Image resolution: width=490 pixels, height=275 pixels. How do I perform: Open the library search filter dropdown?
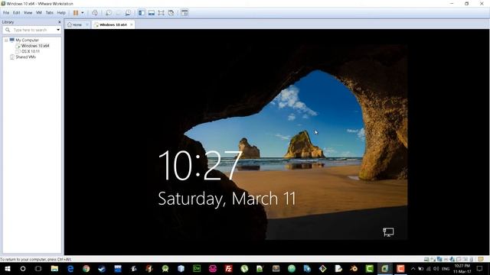[x=58, y=30]
